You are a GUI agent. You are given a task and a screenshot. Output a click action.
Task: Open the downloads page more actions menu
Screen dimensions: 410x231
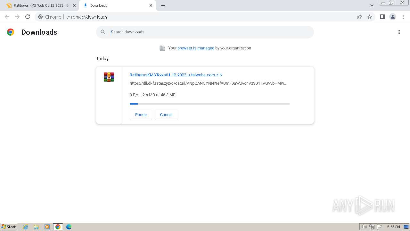(399, 32)
